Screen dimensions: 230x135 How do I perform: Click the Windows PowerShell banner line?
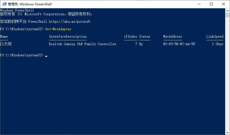(17, 10)
